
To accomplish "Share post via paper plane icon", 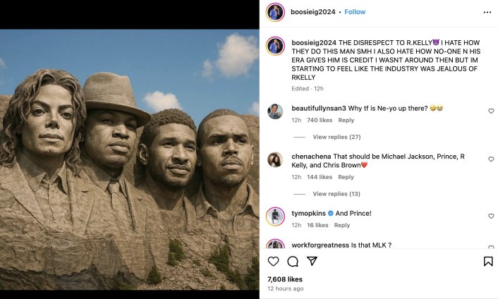I will pos(312,262).
